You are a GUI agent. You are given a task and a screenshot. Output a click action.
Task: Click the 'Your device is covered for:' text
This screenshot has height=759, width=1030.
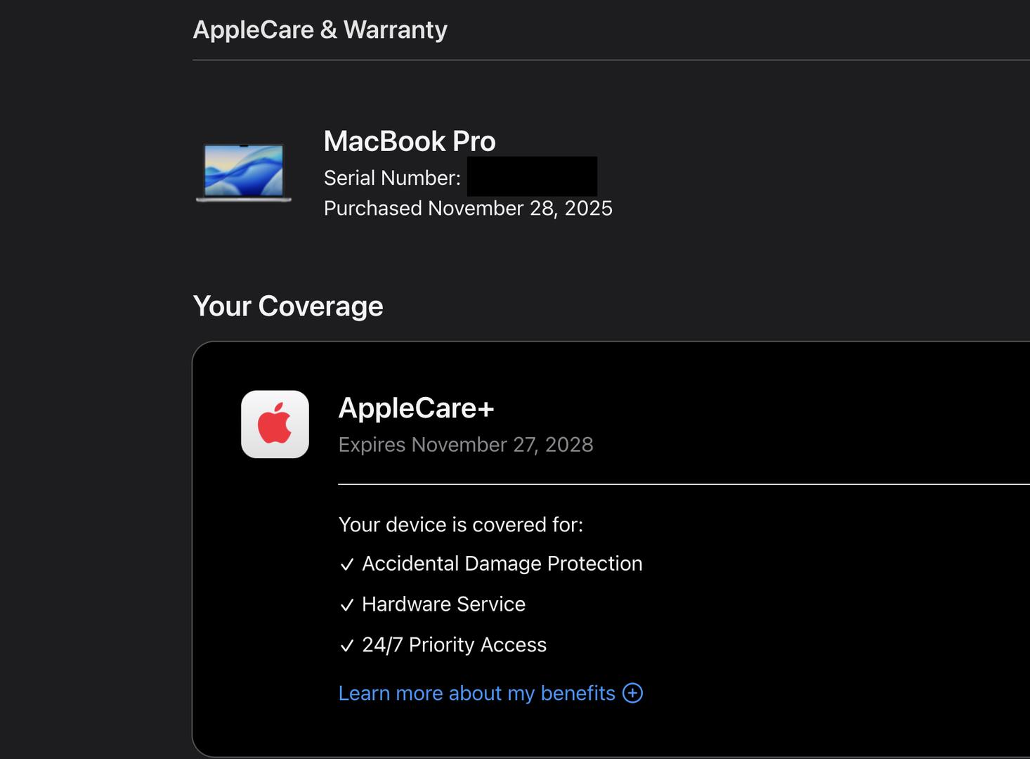[461, 525]
